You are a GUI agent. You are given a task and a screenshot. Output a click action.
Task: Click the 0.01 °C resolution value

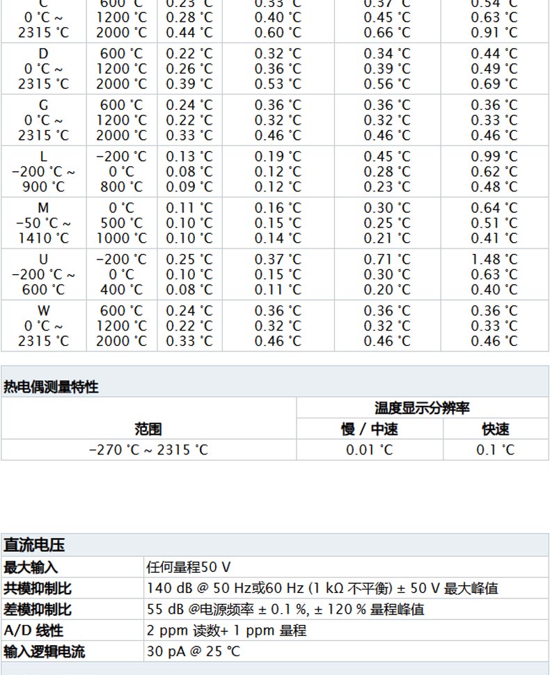(369, 450)
